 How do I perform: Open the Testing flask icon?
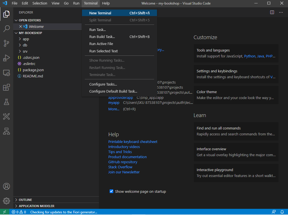(x=6, y=102)
